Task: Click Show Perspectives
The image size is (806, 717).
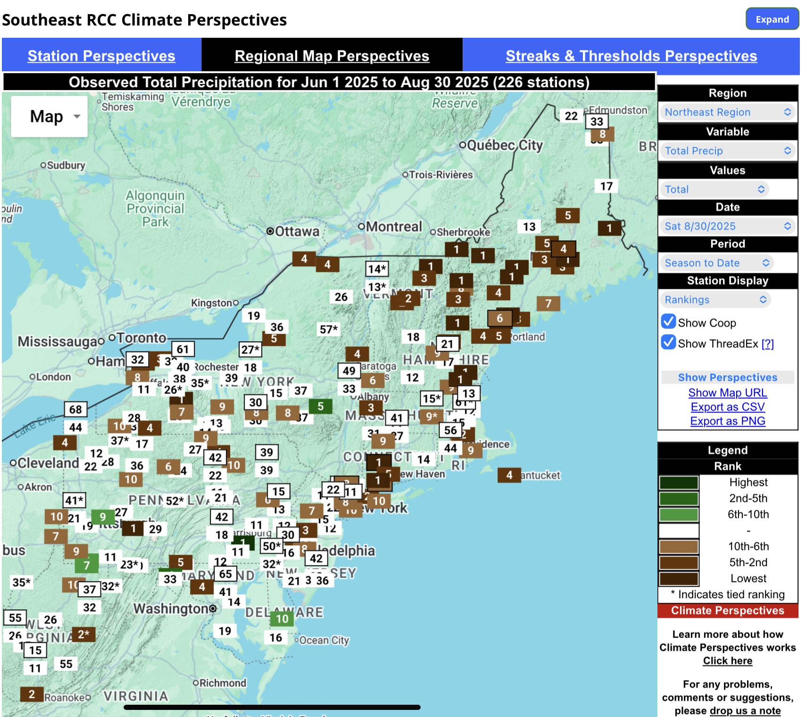Action: (727, 377)
